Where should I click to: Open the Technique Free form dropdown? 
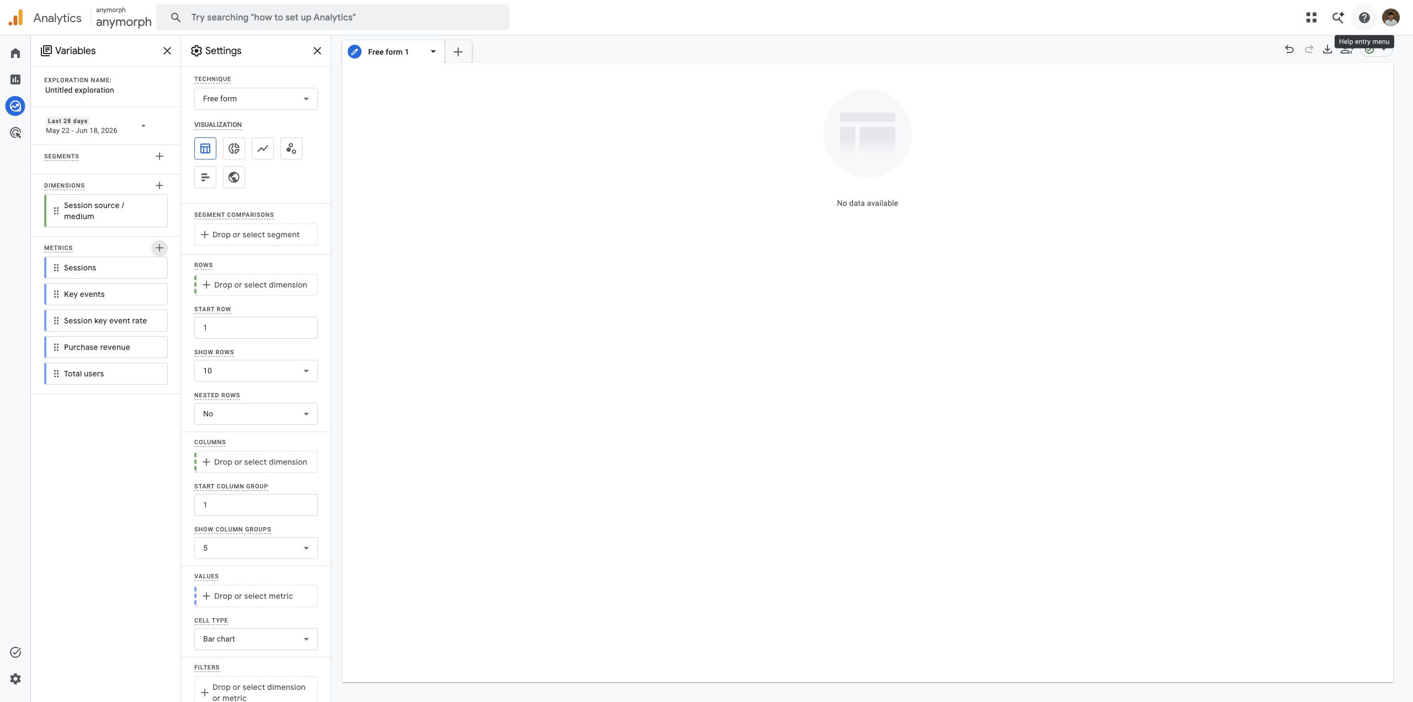(256, 99)
